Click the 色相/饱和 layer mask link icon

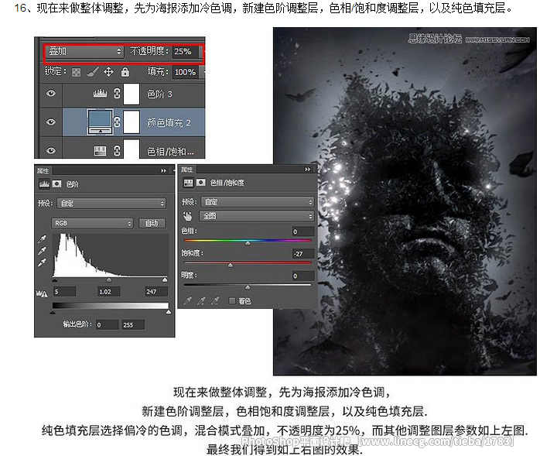coord(117,151)
